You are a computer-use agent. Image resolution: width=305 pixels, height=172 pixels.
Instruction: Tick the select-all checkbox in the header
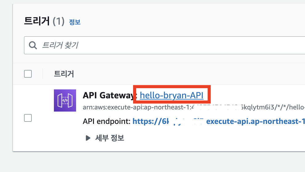tap(28, 74)
